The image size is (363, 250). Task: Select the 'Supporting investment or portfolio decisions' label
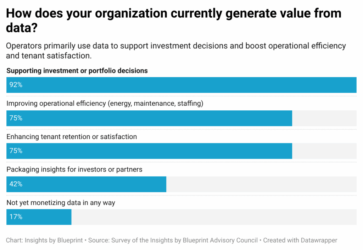77,71
